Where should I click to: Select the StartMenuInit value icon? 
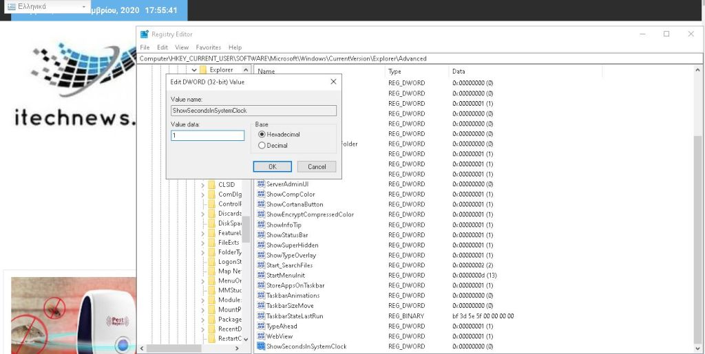(x=261, y=275)
